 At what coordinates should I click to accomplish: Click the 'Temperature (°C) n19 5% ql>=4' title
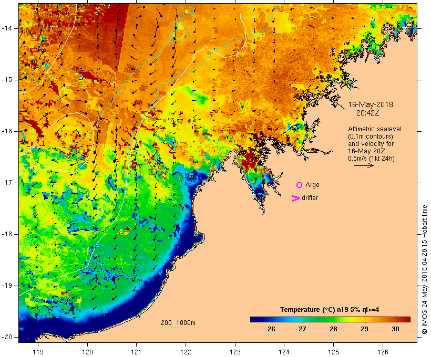[330, 310]
